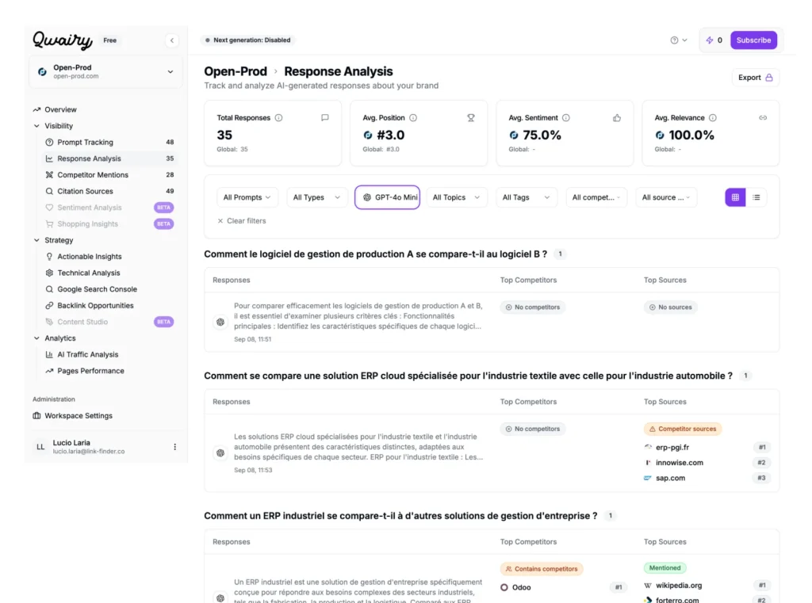Click the Export button

click(x=756, y=78)
